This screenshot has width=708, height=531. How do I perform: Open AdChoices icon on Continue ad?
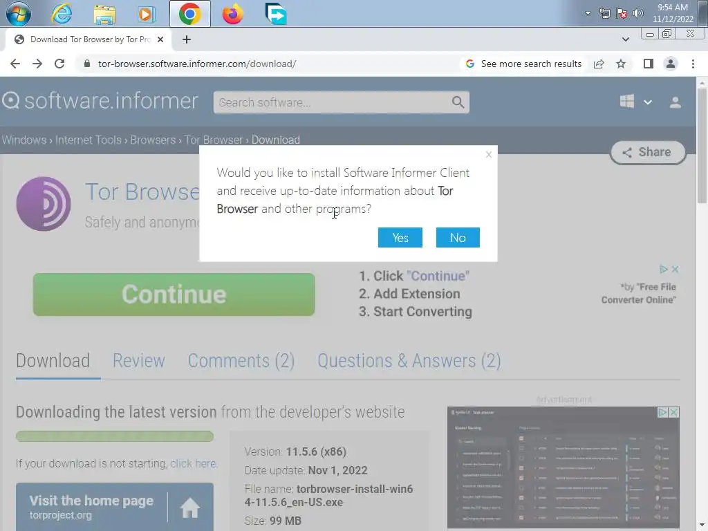[x=663, y=269]
